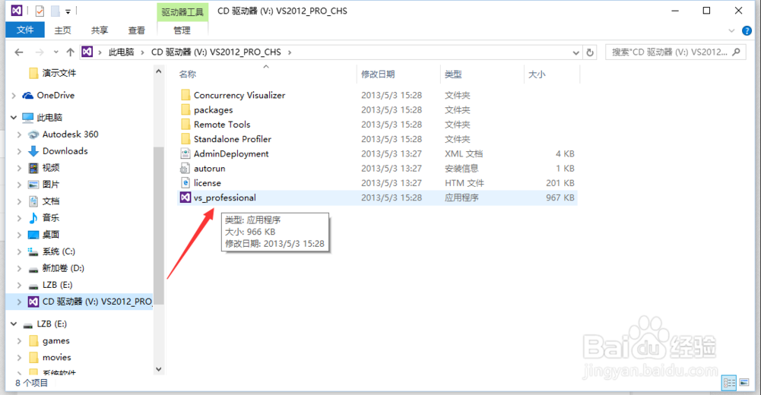Click navigation pane scroll down arrow
Screen dimensions: 761x395
click(159, 369)
